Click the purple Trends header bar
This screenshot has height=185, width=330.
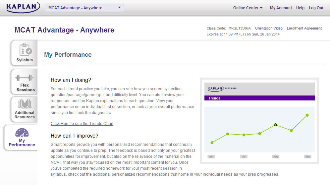click(259, 98)
